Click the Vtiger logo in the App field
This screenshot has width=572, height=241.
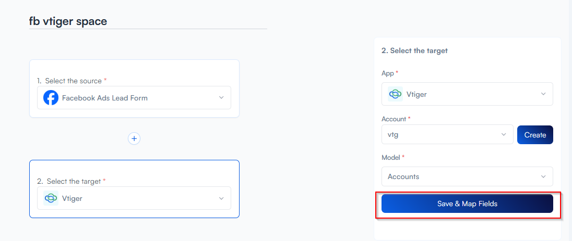(395, 94)
